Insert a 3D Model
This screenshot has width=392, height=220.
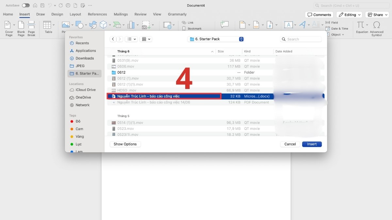(x=103, y=25)
